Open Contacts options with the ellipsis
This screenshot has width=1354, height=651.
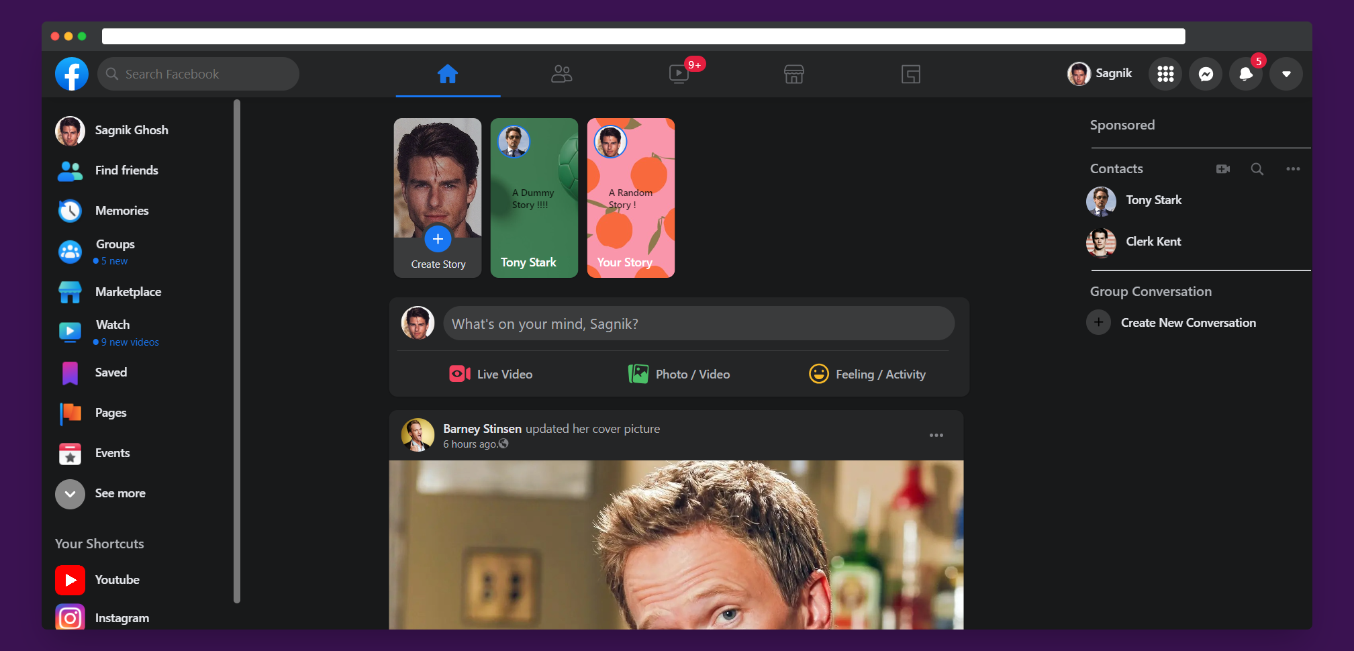point(1294,169)
